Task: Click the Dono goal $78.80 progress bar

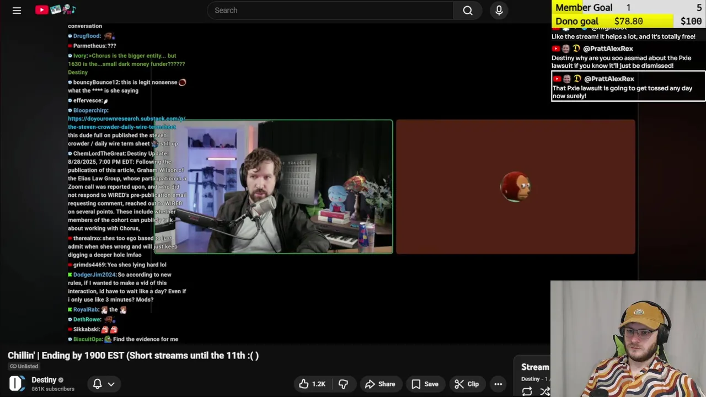Action: [x=628, y=21]
